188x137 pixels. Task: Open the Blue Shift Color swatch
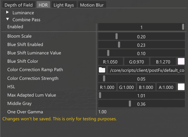181,61
